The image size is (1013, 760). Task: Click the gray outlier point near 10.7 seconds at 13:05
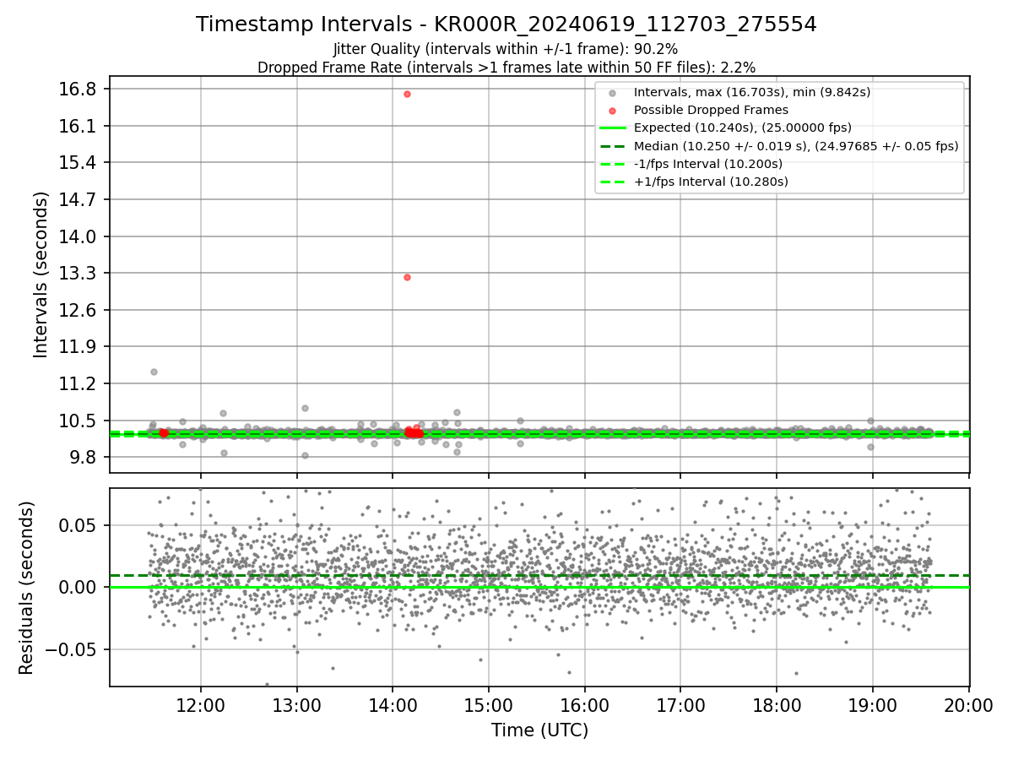pyautogui.click(x=305, y=408)
